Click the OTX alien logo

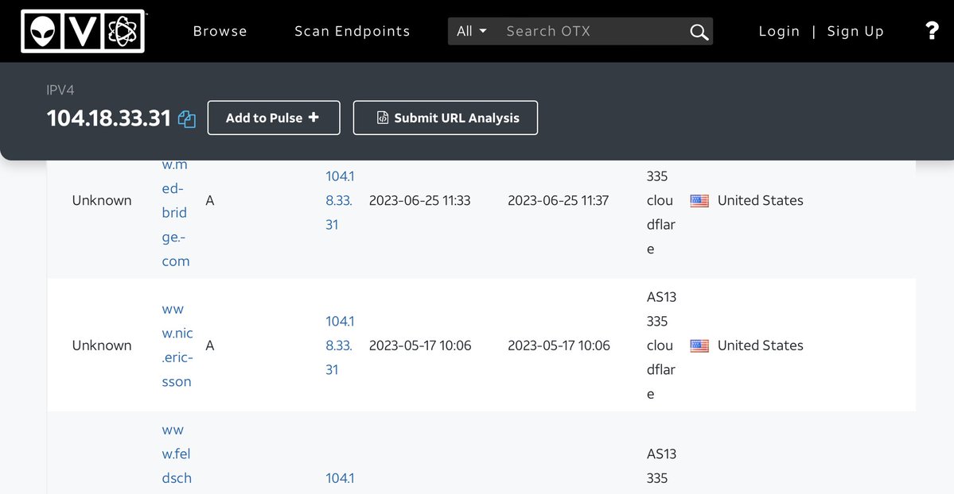pos(83,31)
